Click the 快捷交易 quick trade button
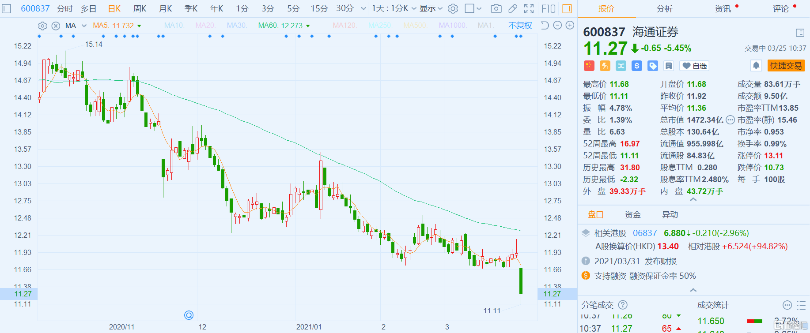Image resolution: width=810 pixels, height=333 pixels. pyautogui.click(x=786, y=66)
